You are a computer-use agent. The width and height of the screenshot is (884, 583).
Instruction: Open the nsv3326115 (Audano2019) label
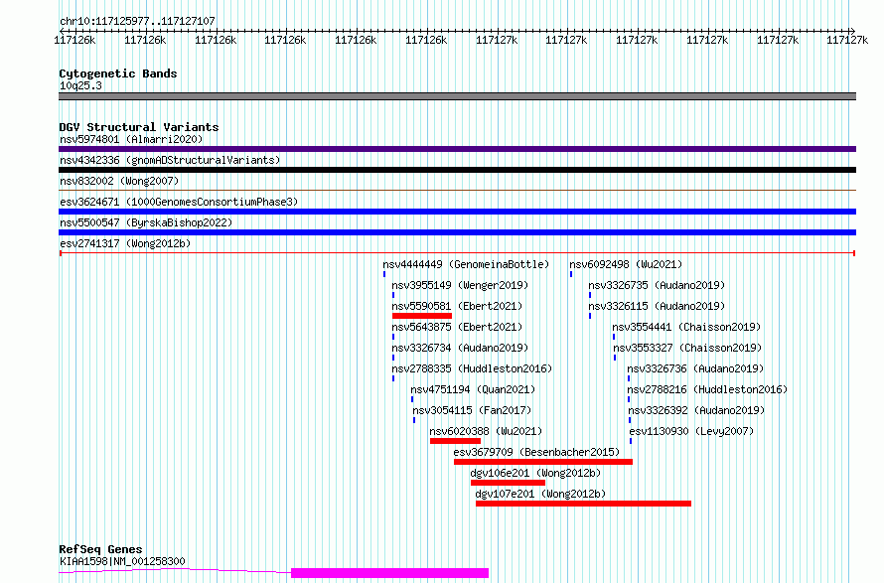click(x=657, y=306)
